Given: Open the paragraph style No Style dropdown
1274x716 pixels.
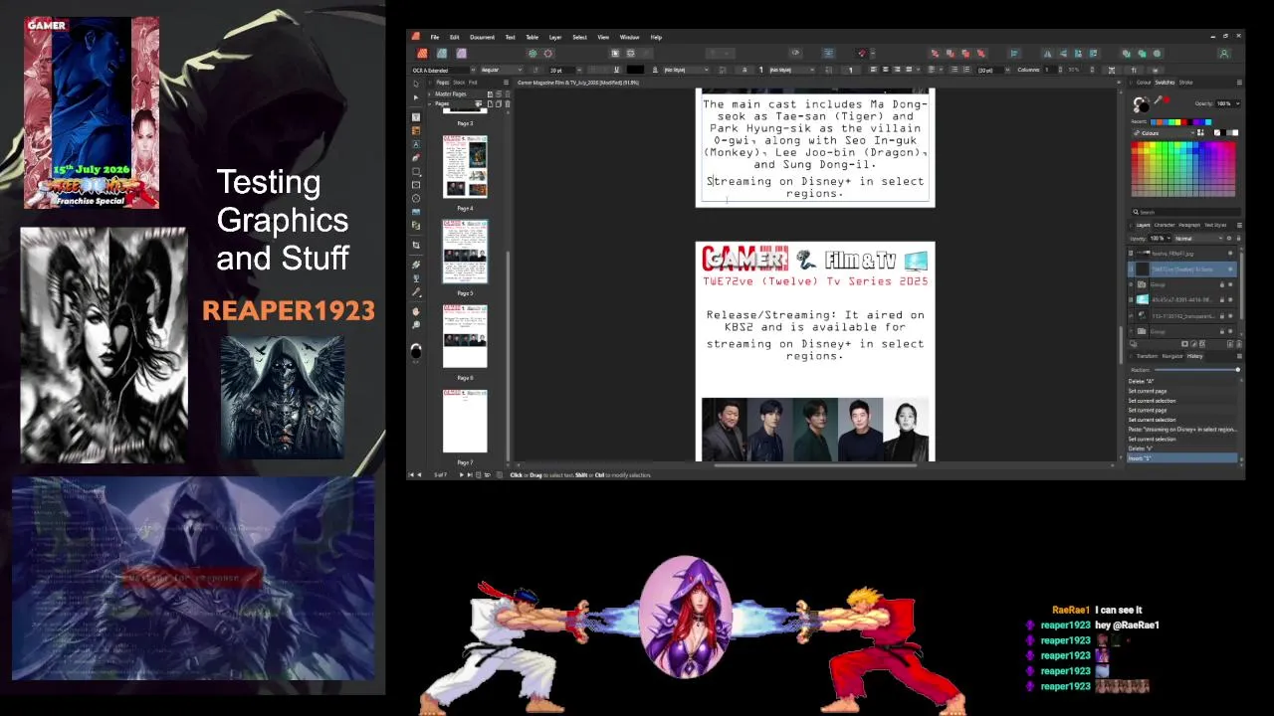Looking at the screenshot, I should pos(791,70).
